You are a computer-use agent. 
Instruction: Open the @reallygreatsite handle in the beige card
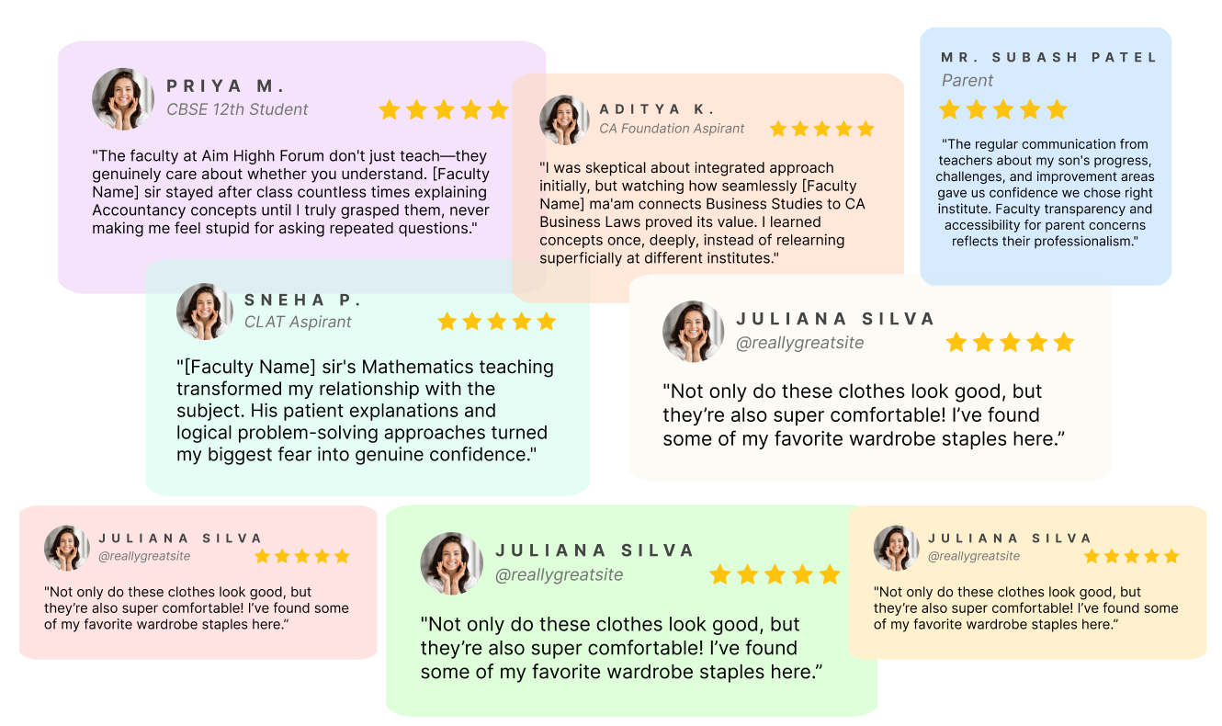coord(799,343)
